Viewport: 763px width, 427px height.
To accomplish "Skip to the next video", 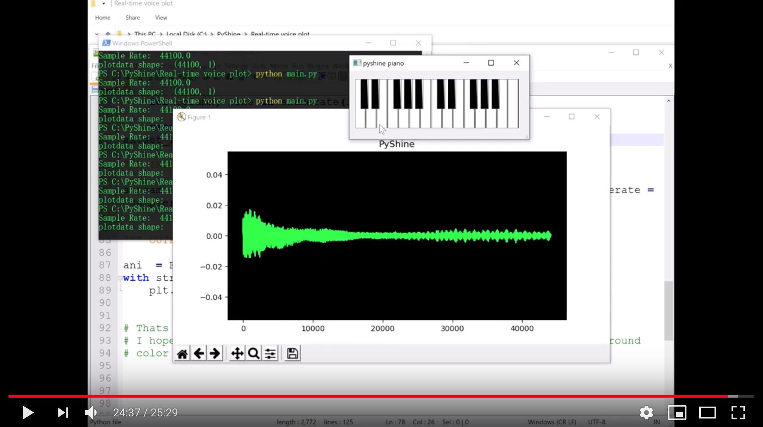I will click(63, 413).
